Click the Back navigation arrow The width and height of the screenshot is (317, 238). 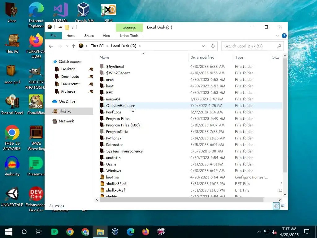(51, 46)
